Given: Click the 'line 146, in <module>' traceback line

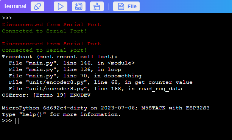Looking at the screenshot, I should [x=72, y=63].
